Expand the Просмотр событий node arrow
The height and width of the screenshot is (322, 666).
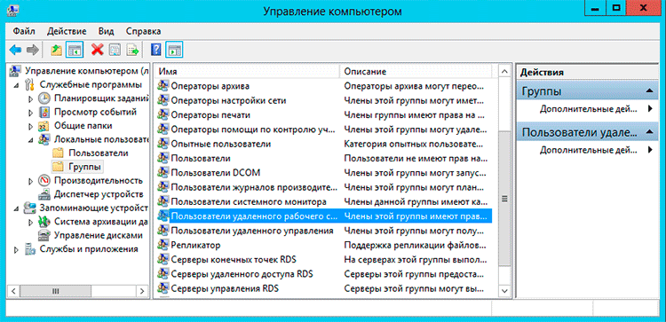coord(30,113)
